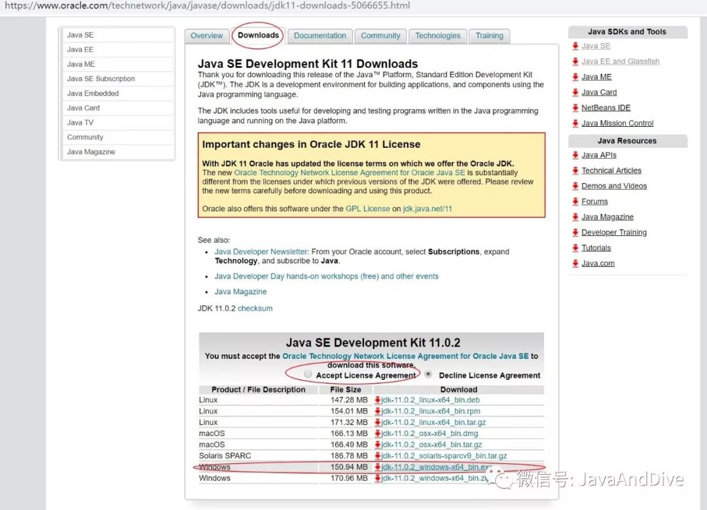Open the Documentation tab

click(320, 35)
